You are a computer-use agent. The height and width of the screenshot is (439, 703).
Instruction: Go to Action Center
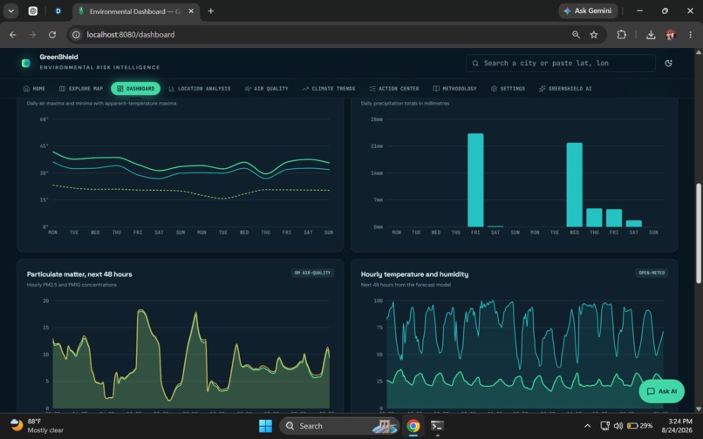tap(394, 89)
